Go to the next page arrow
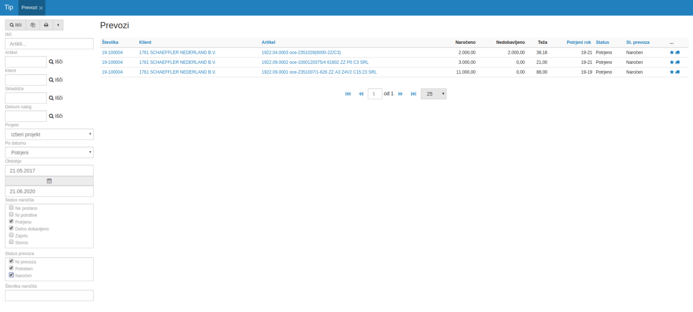This screenshot has height=312, width=693. (401, 94)
